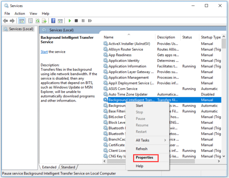Switch to the Extended tab
The image size is (229, 178).
pyautogui.click(x=49, y=167)
